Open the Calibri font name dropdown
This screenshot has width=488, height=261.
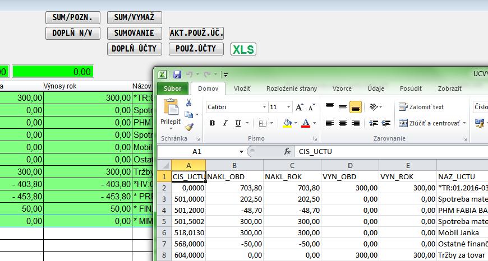coord(265,107)
